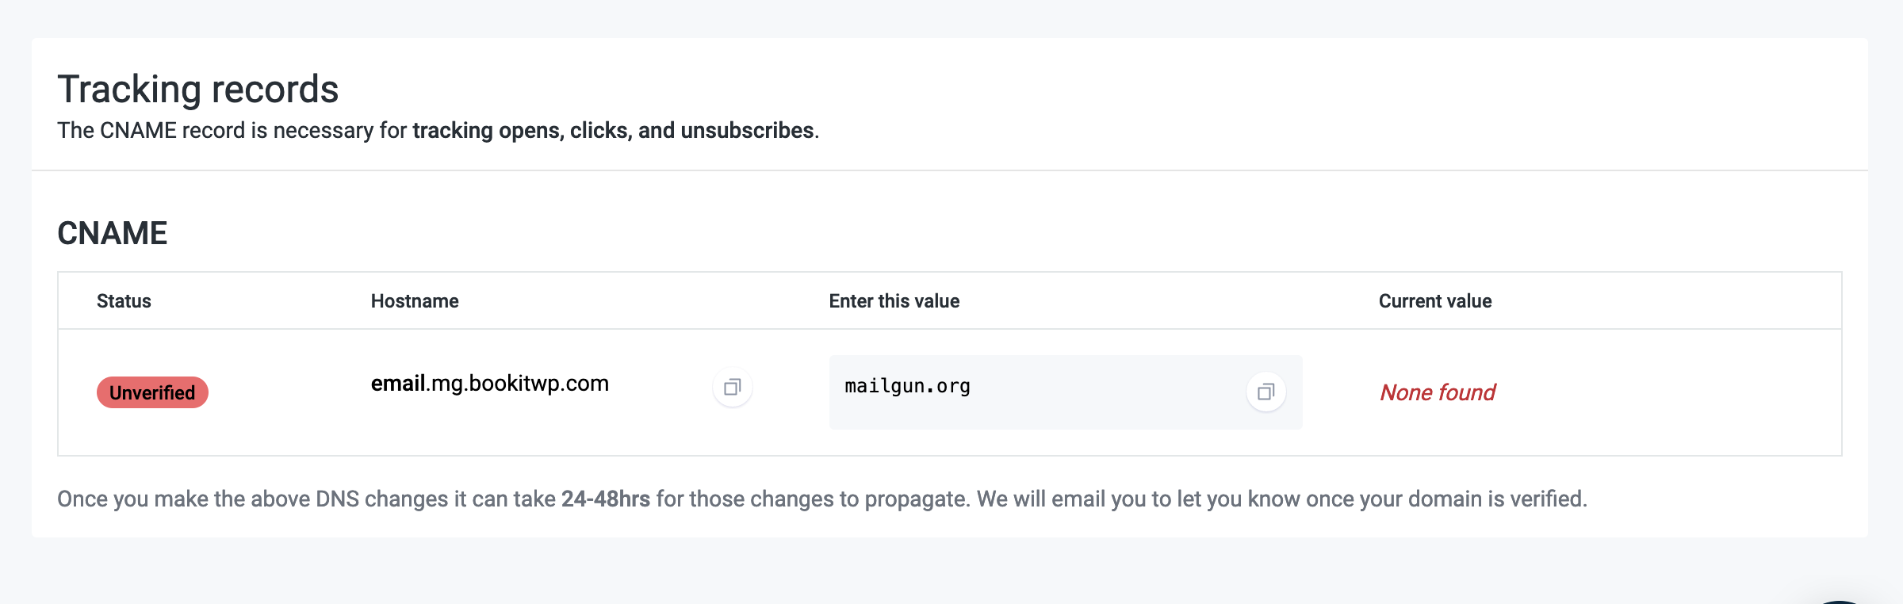1903x604 pixels.
Task: Click the tracking opens, clicks, unsubscribes text
Action: coord(613,130)
